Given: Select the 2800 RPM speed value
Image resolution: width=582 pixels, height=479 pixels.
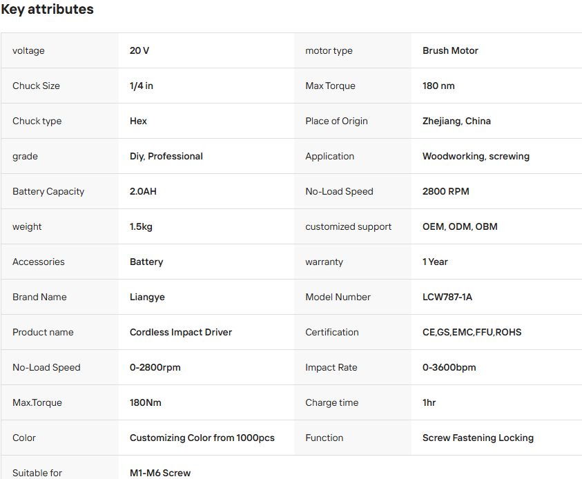Looking at the screenshot, I should coord(446,191).
